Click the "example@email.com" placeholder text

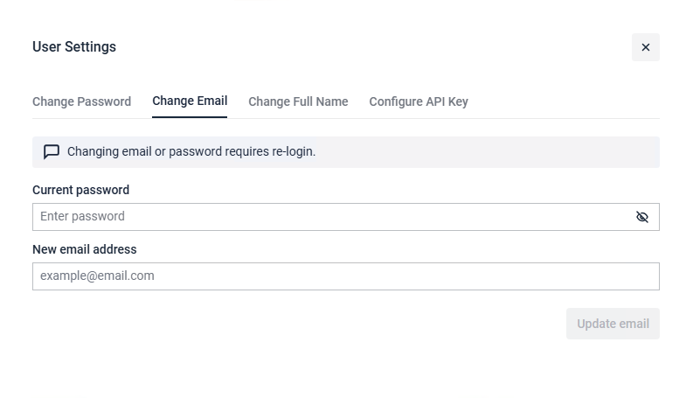[x=97, y=276]
